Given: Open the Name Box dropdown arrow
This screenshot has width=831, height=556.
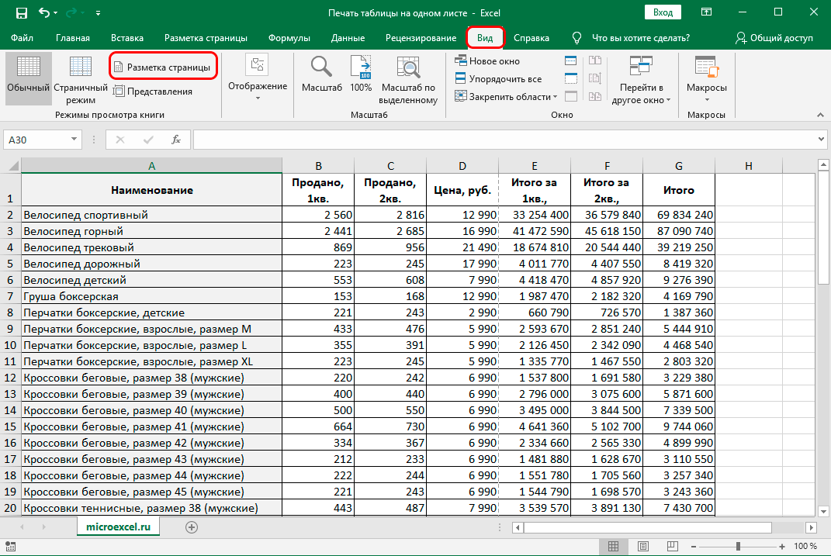Looking at the screenshot, I should (x=75, y=140).
